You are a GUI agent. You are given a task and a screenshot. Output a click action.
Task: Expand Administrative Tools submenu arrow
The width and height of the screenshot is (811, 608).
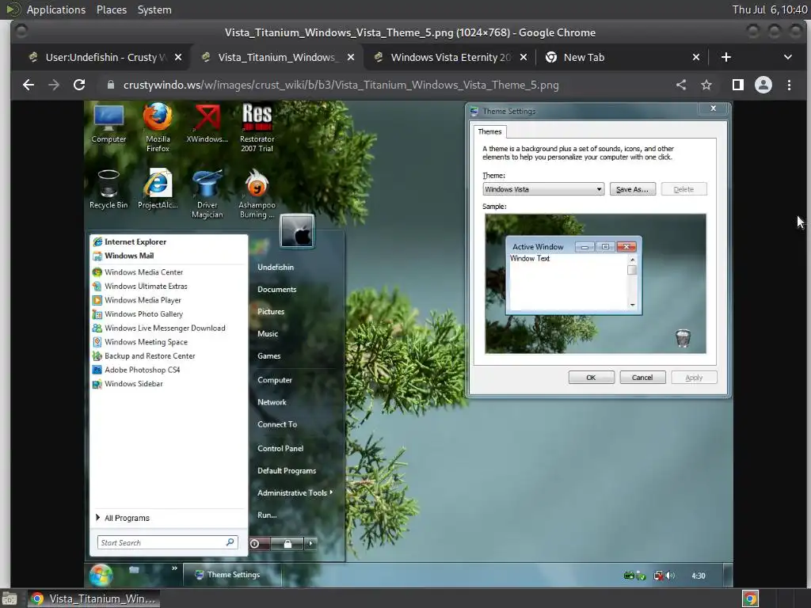pos(331,492)
